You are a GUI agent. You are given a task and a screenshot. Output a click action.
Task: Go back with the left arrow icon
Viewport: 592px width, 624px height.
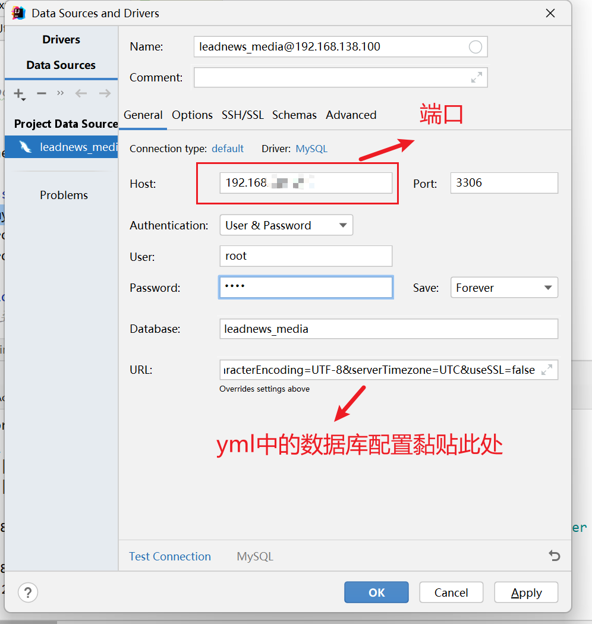(x=81, y=93)
